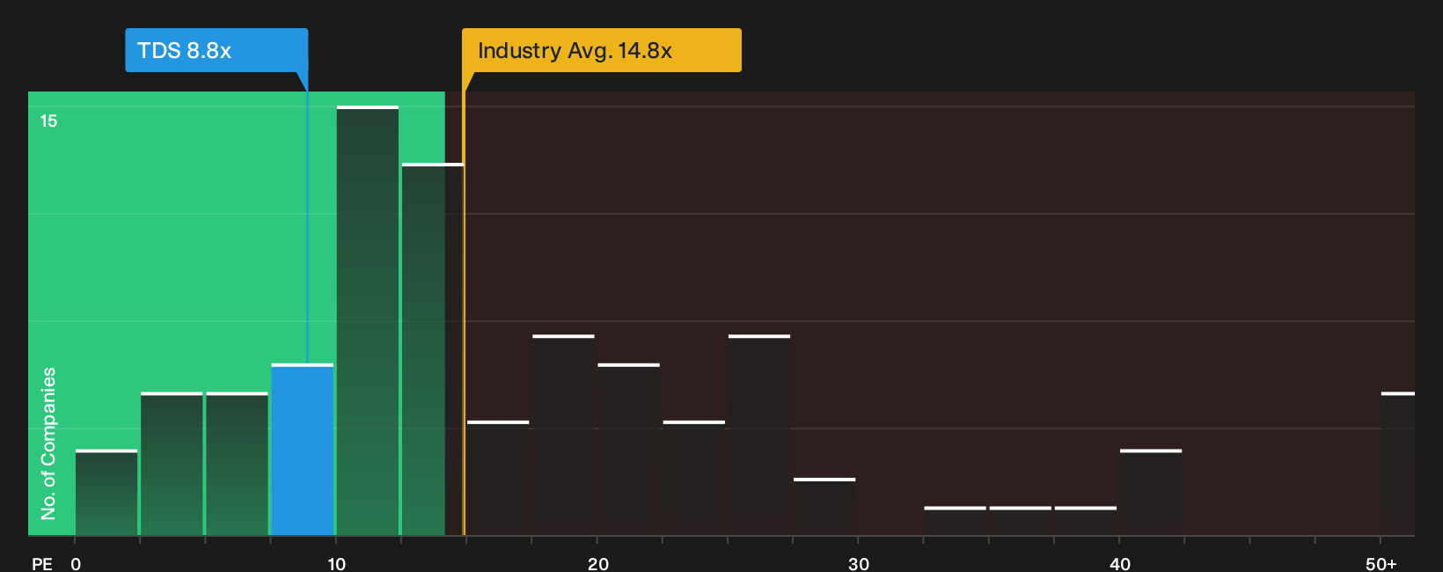Click the y-axis value 15
The width and height of the screenshot is (1443, 572).
(x=48, y=121)
